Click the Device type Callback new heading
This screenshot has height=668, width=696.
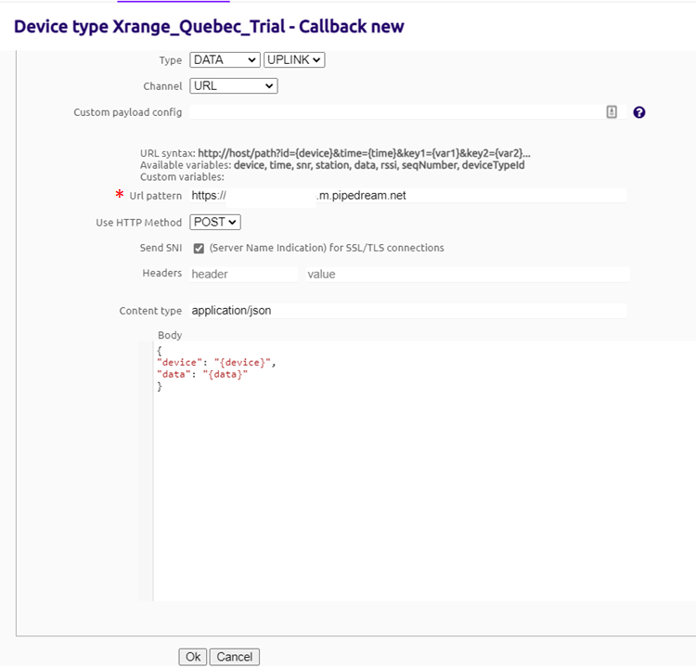point(209,27)
